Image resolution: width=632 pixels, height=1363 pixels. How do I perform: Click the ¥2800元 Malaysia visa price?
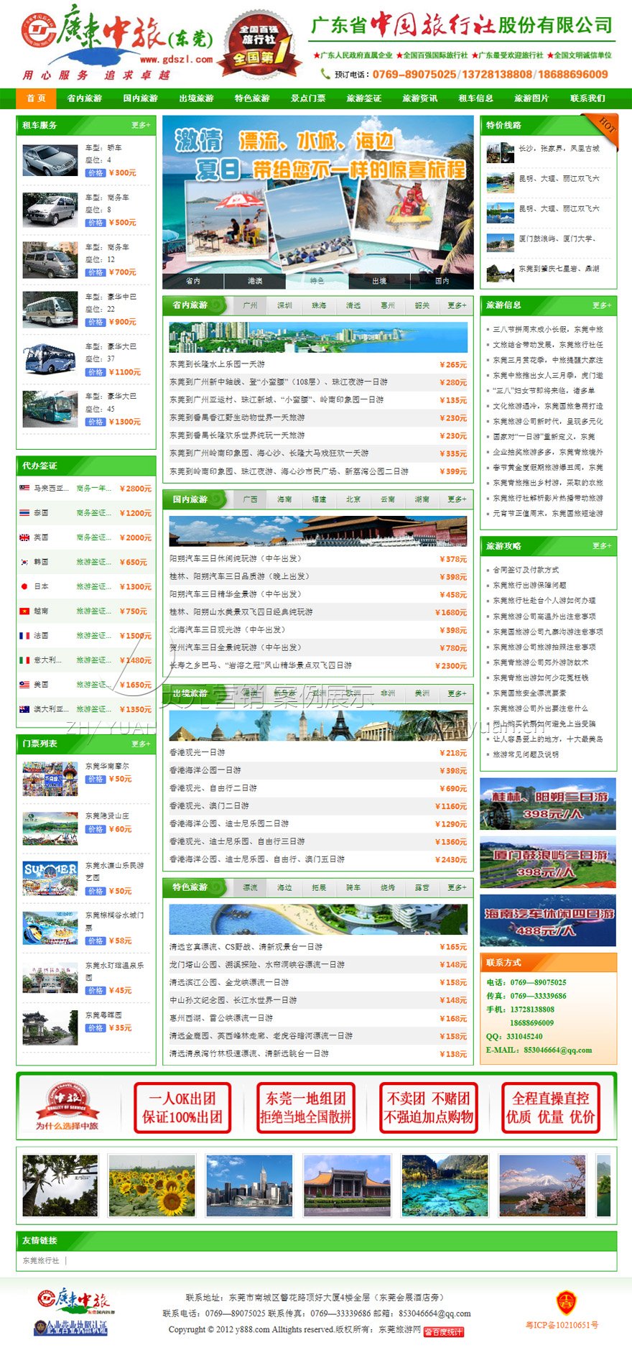tap(136, 489)
